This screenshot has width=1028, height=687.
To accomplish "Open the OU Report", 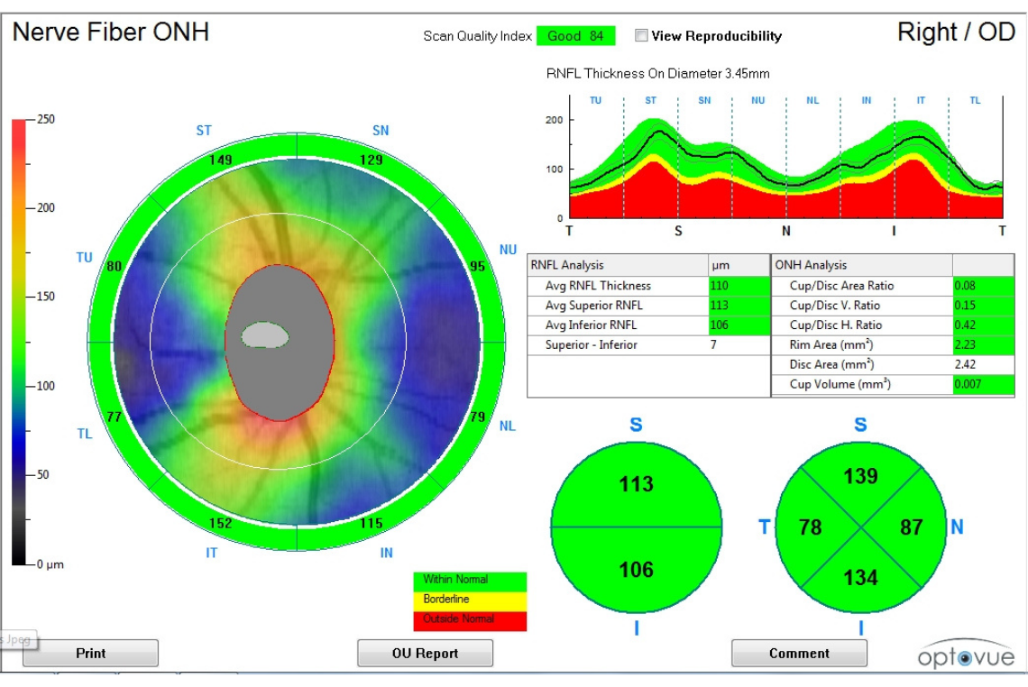I will point(425,653).
